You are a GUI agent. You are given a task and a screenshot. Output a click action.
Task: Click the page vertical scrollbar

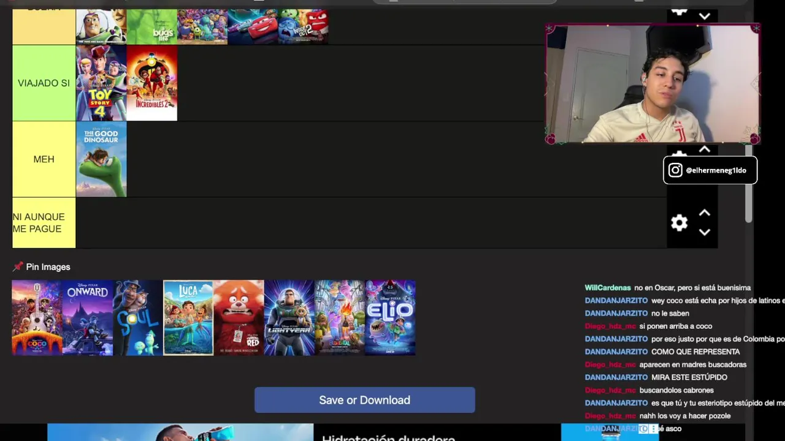748,184
